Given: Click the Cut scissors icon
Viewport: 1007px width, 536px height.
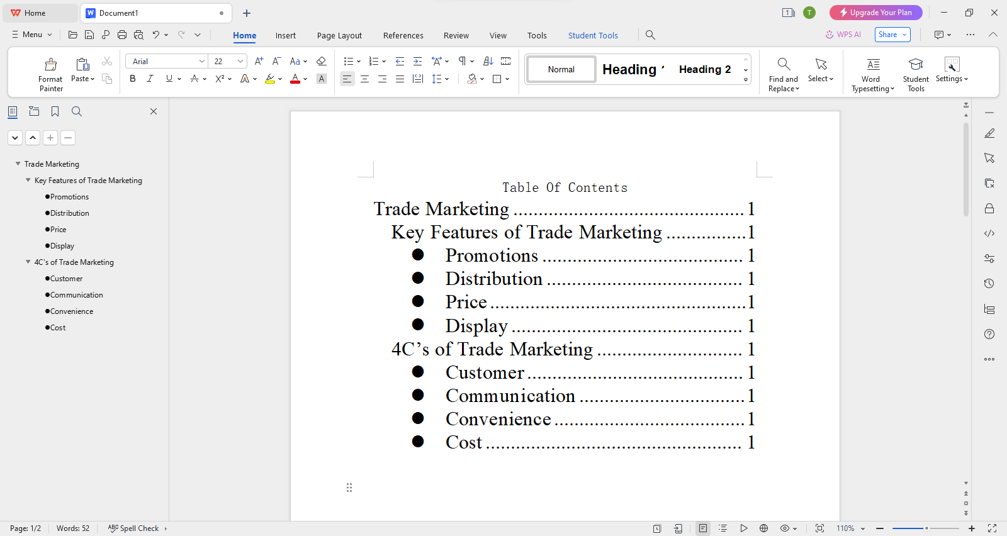Looking at the screenshot, I should (107, 62).
